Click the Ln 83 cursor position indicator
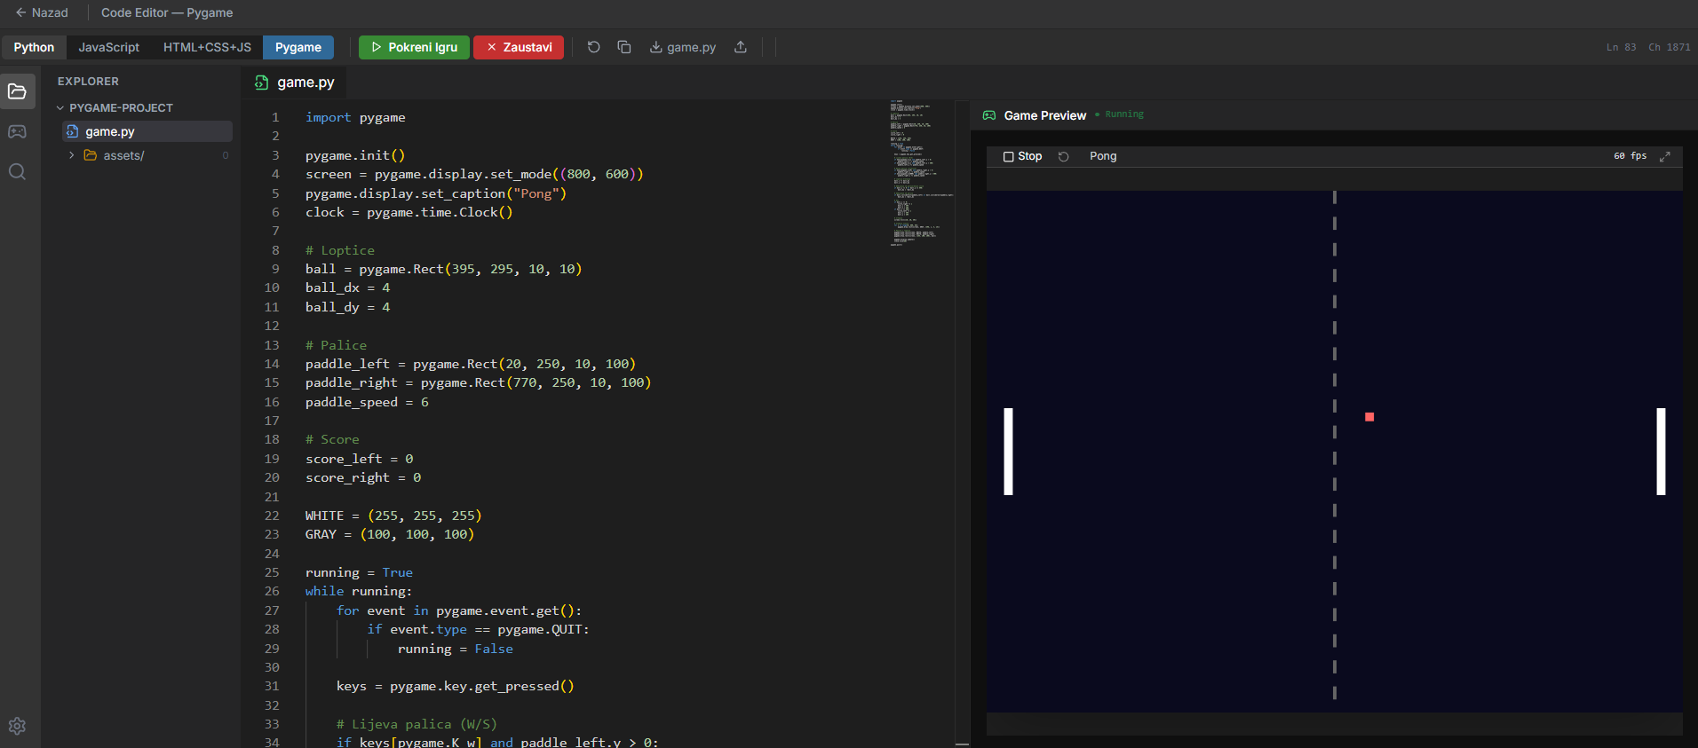Image resolution: width=1698 pixels, height=748 pixels. (x=1621, y=48)
